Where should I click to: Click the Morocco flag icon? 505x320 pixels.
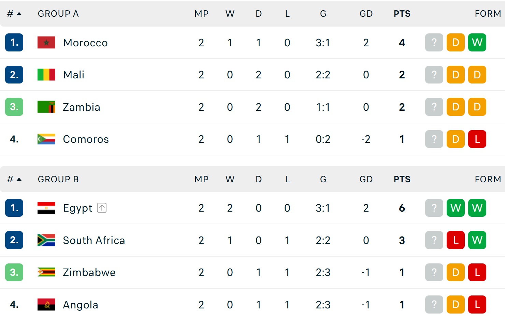tap(46, 43)
